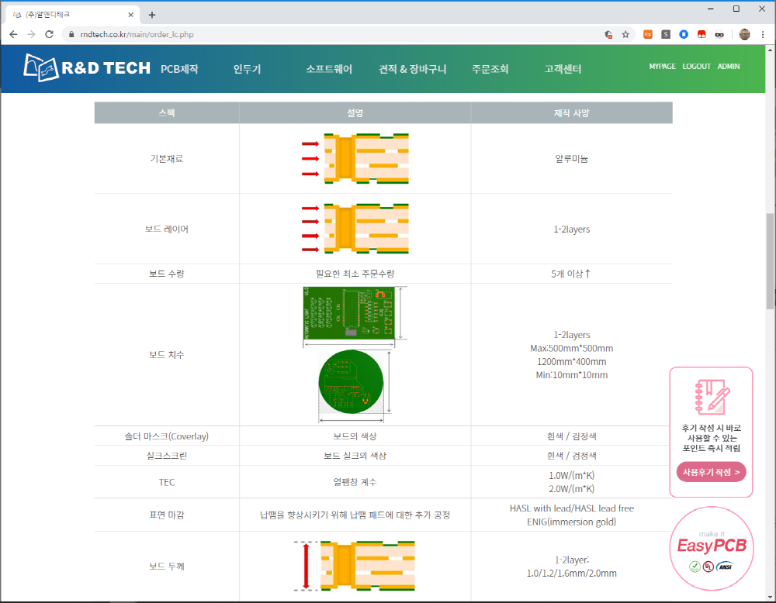The width and height of the screenshot is (776, 603).
Task: Click the R&D TECH logo
Action: point(87,67)
